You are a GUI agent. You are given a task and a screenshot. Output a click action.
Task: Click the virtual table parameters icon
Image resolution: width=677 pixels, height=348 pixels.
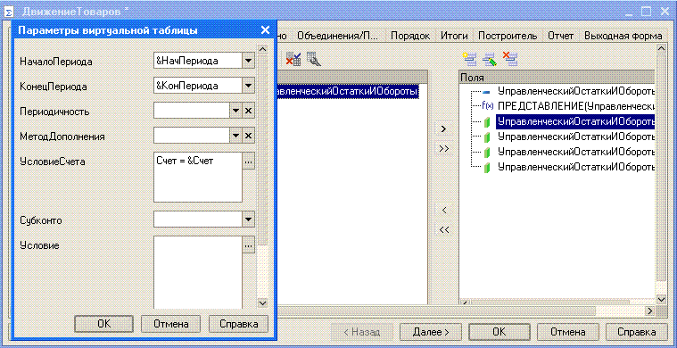tap(314, 59)
